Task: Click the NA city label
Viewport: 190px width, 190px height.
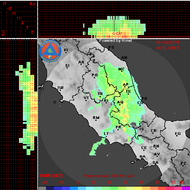Action: 142,157
